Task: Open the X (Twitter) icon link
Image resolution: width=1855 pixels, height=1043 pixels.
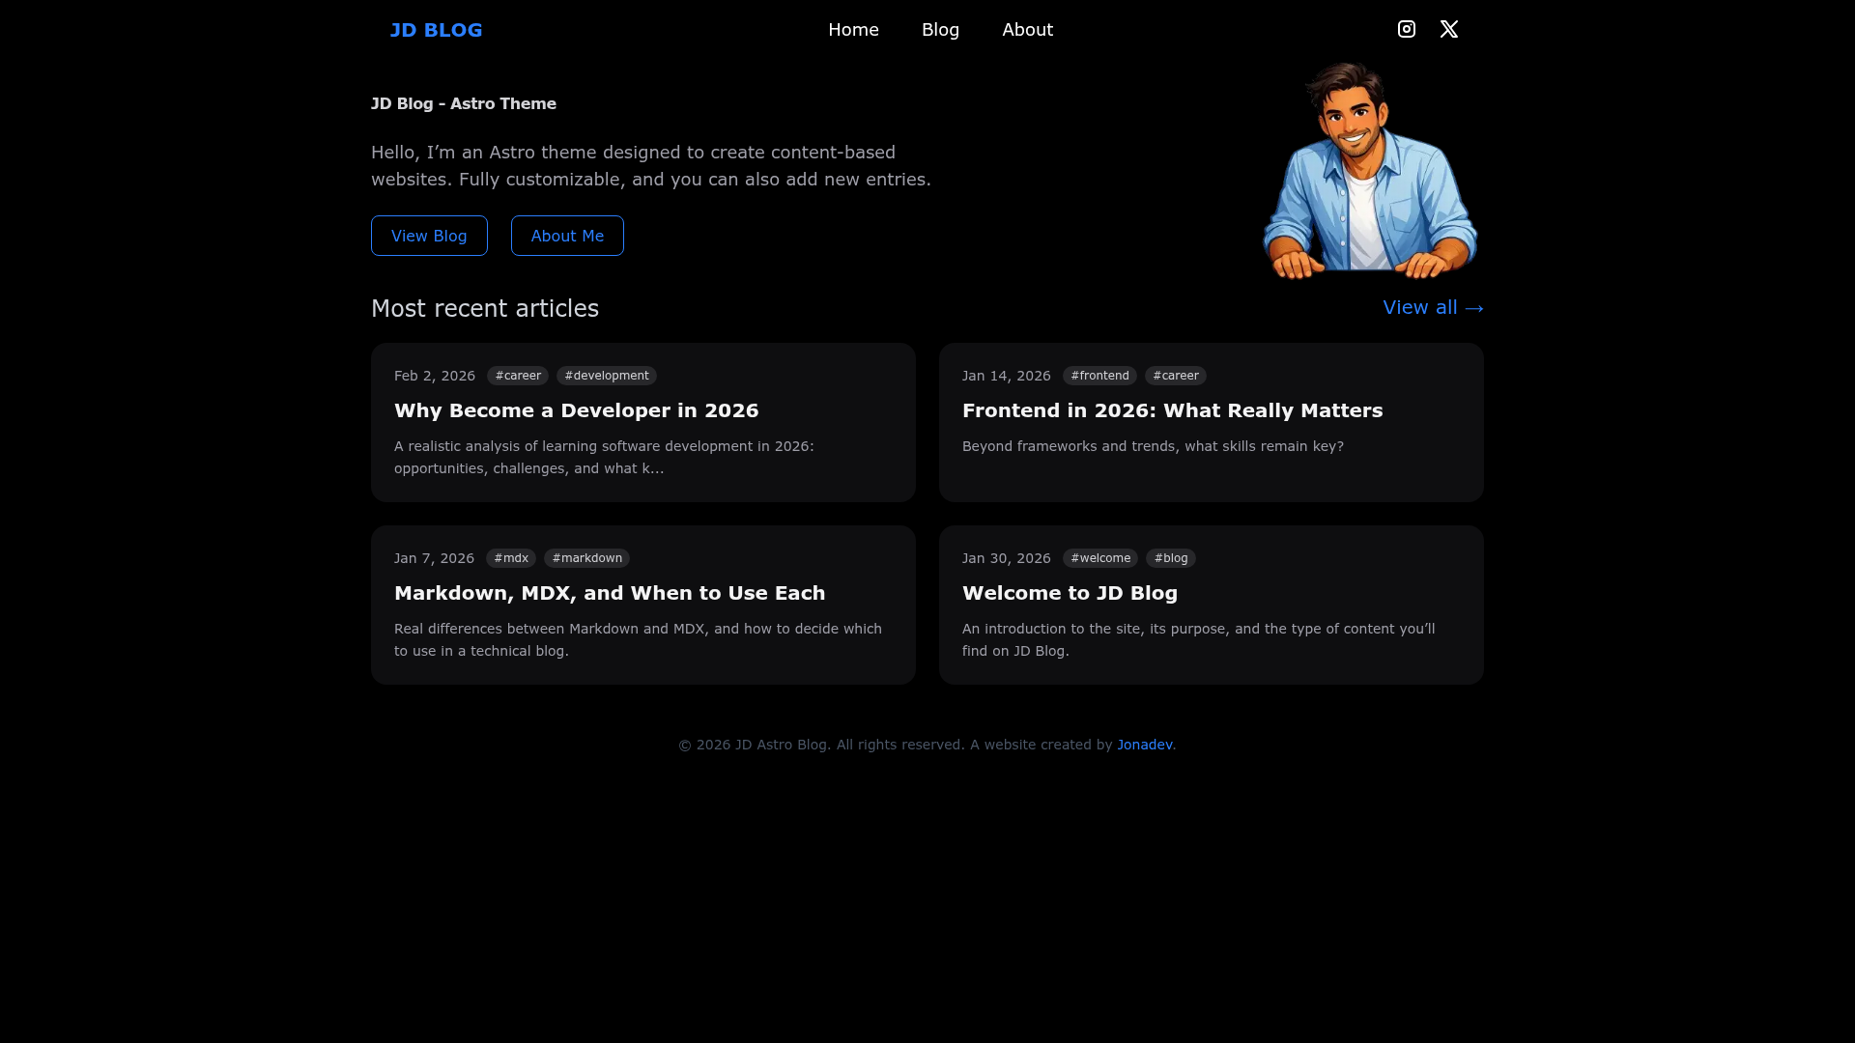Action: (1449, 29)
